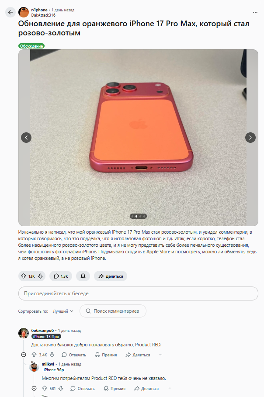264x397 pixels.
Task: Upvote бобжонроб's comment
Action: point(34,355)
